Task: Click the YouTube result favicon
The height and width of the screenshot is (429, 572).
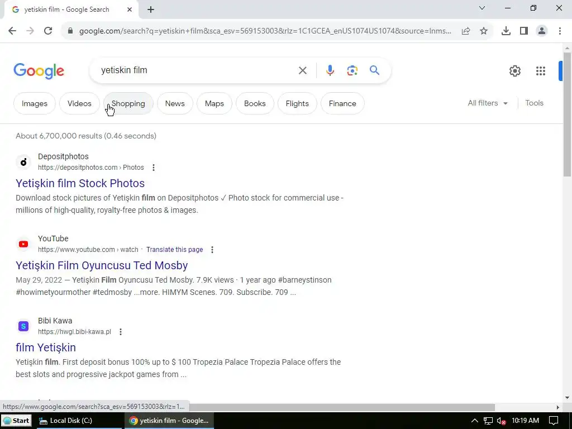Action: pyautogui.click(x=23, y=244)
